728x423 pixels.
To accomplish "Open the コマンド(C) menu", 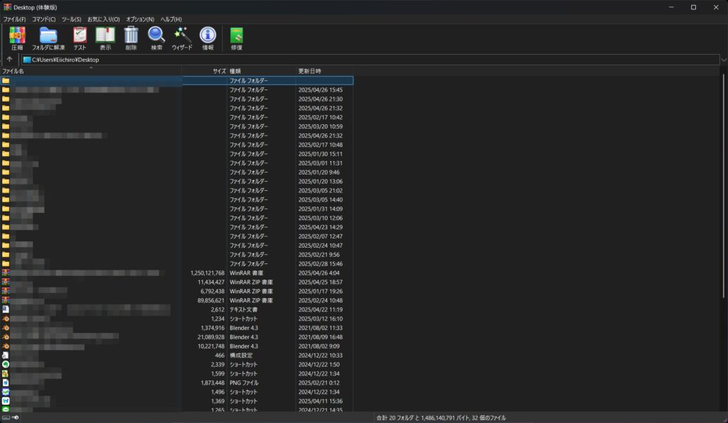I will [43, 19].
